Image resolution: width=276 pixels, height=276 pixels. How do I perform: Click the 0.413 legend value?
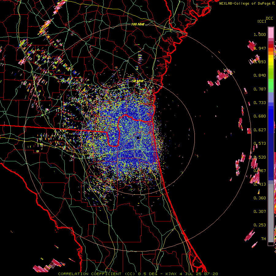coord(260,184)
